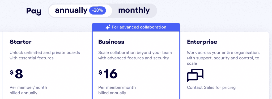The width and height of the screenshot is (272, 99).
Task: Click the Contact Sales for pricing text
Action: (211, 87)
